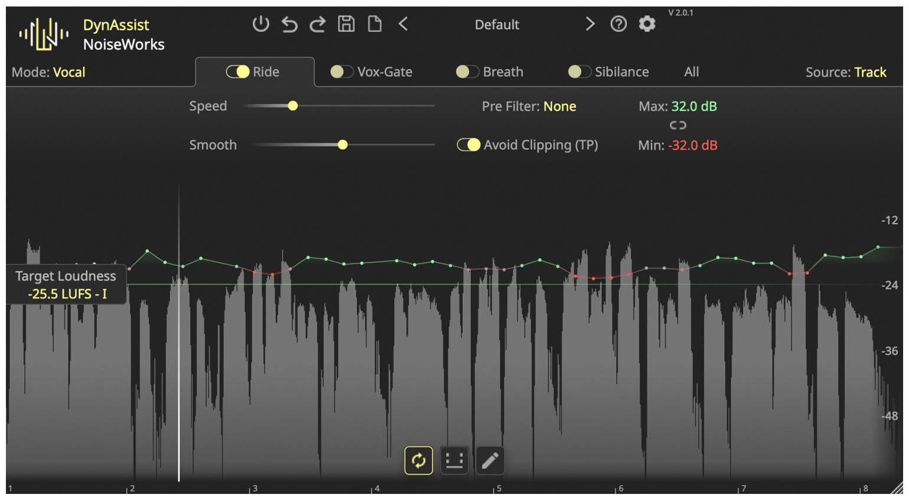This screenshot has width=909, height=501.
Task: Switch to the All tab
Action: coord(691,72)
